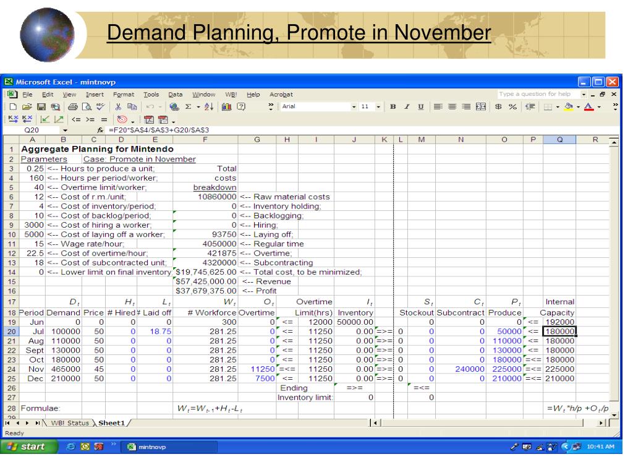Apply the yellow fill color bucket
Screen dimensions: 633x475
(x=569, y=106)
